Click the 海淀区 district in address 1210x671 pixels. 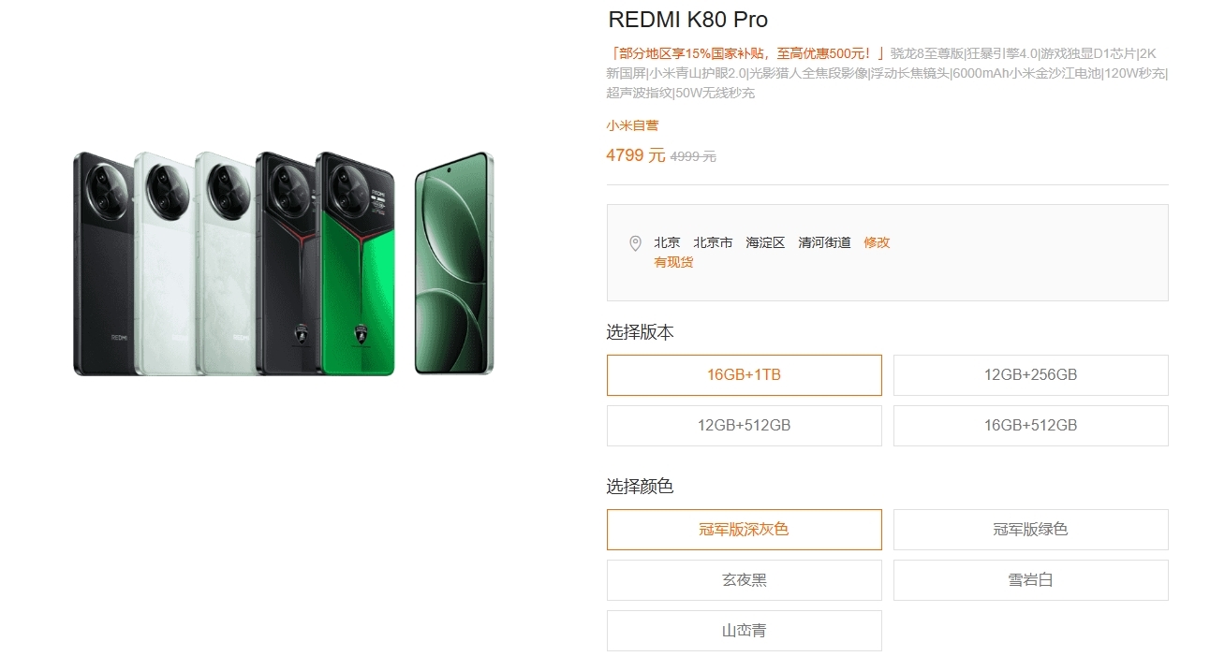(765, 242)
